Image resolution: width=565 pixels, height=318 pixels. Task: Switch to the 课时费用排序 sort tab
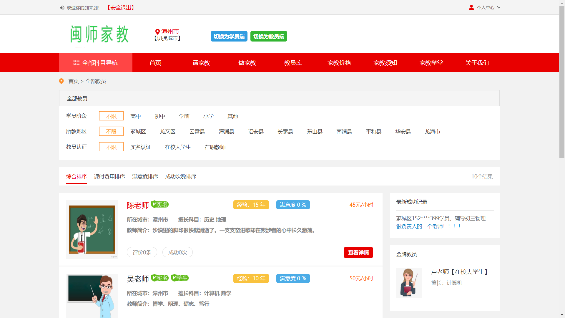coord(109,177)
